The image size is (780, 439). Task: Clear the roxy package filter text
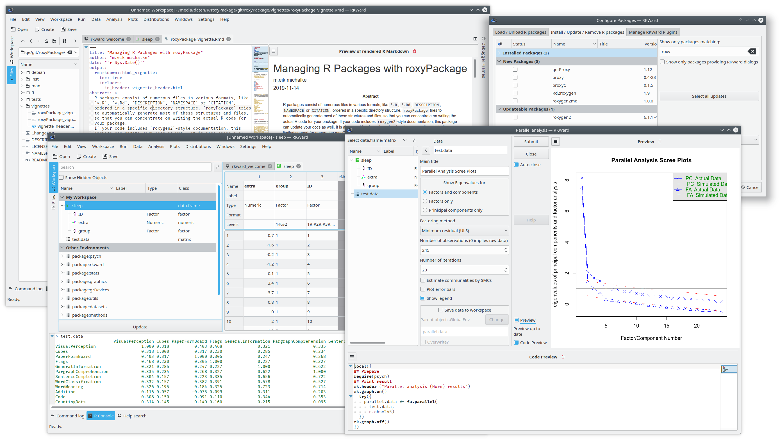click(x=752, y=52)
